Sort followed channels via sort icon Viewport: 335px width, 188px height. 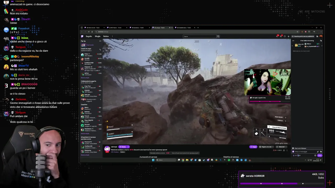[x=100, y=50]
